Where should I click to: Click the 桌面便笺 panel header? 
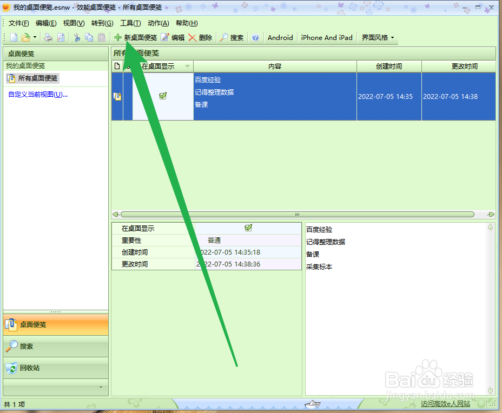[x=56, y=54]
